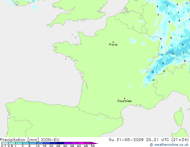Pick the 15–20 mm legend swatch
190x147 pixels.
click(x=46, y=143)
